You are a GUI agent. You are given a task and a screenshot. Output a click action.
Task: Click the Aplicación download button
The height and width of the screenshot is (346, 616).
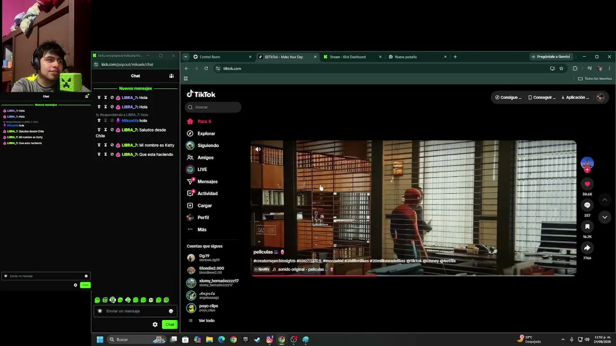click(575, 98)
